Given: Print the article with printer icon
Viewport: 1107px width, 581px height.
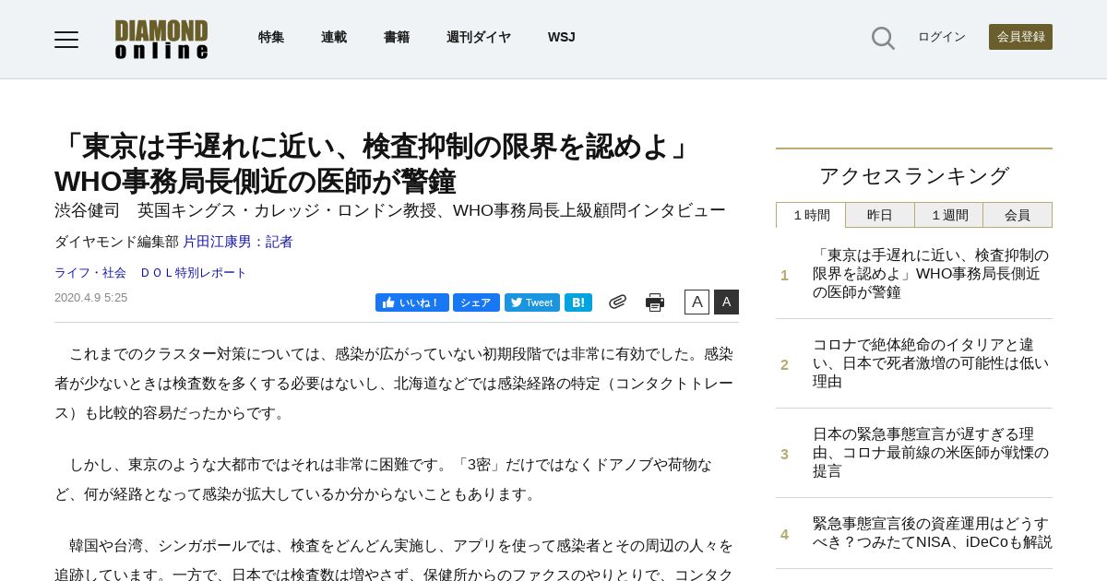Looking at the screenshot, I should 655,302.
